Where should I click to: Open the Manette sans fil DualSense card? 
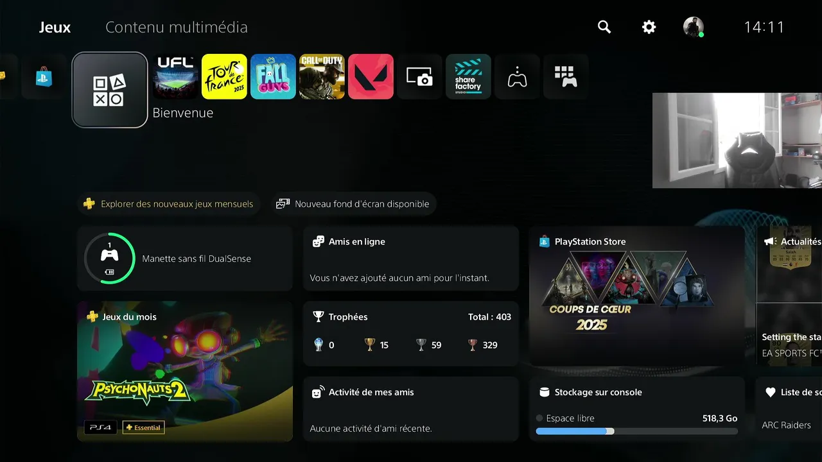[x=185, y=259]
